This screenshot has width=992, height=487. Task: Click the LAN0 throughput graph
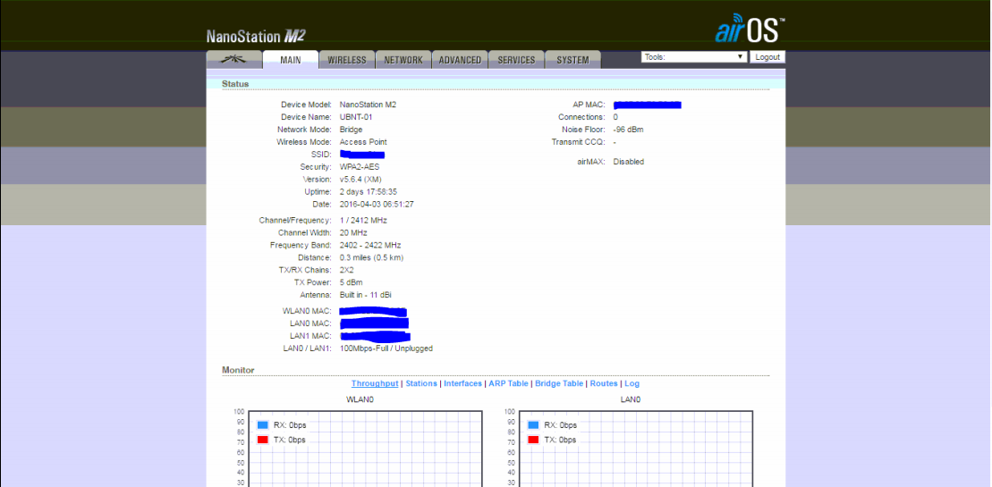point(635,449)
